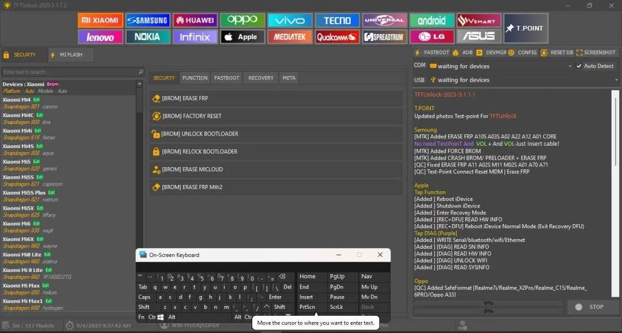Click the Windows key on On-Screen Keyboard
The height and width of the screenshot is (333, 622).
(161, 317)
